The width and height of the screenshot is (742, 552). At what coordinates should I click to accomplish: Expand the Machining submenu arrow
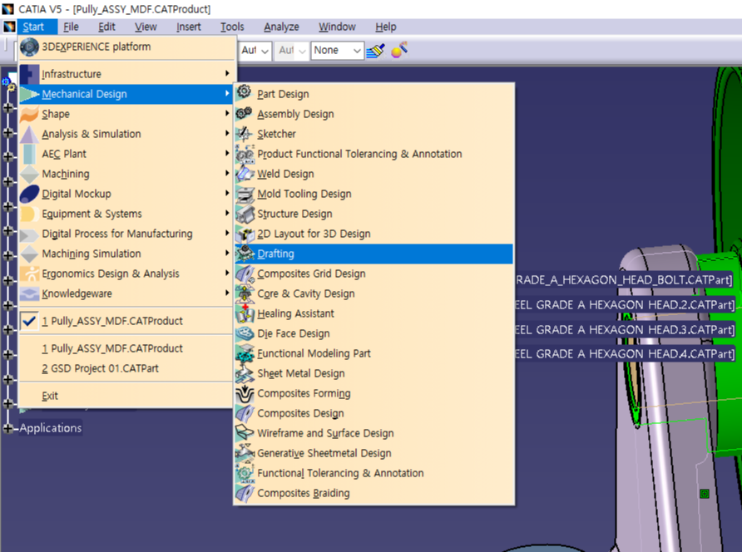pyautogui.click(x=227, y=173)
